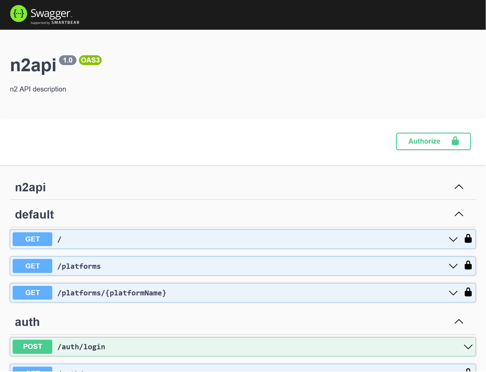
Task: Collapse the default section with chevron
Action: (459, 214)
